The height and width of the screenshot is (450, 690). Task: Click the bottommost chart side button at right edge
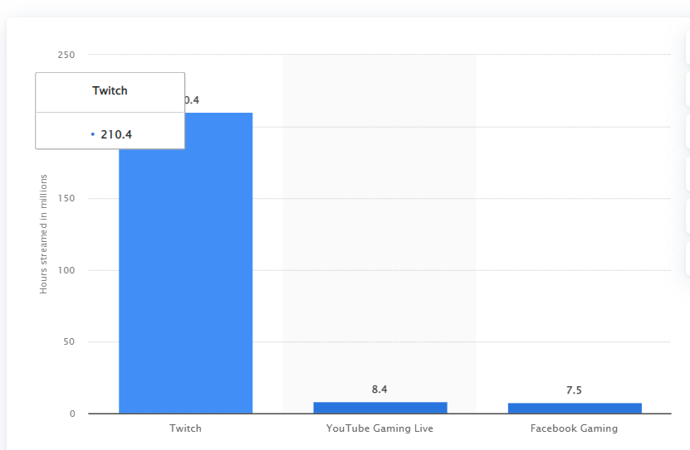(688, 259)
